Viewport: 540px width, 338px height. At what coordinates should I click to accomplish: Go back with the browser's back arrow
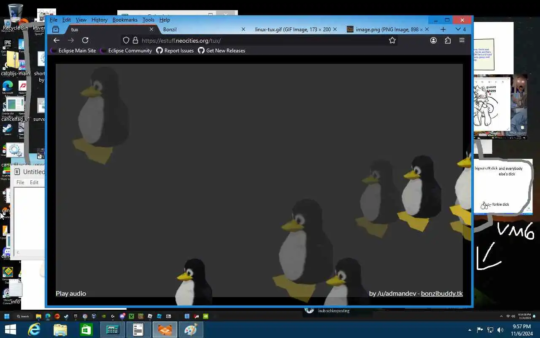(57, 40)
